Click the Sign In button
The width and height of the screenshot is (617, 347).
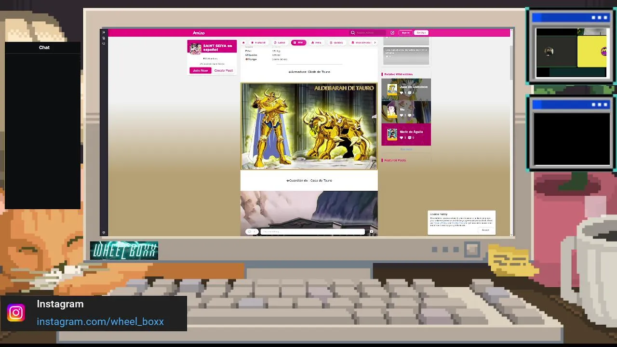click(406, 33)
